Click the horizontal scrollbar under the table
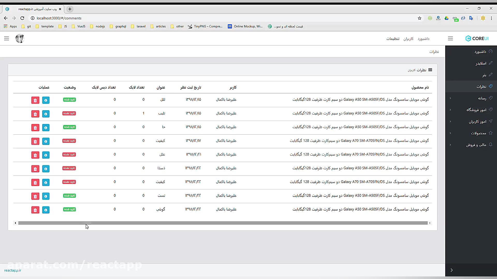The image size is (497, 279). point(223,223)
